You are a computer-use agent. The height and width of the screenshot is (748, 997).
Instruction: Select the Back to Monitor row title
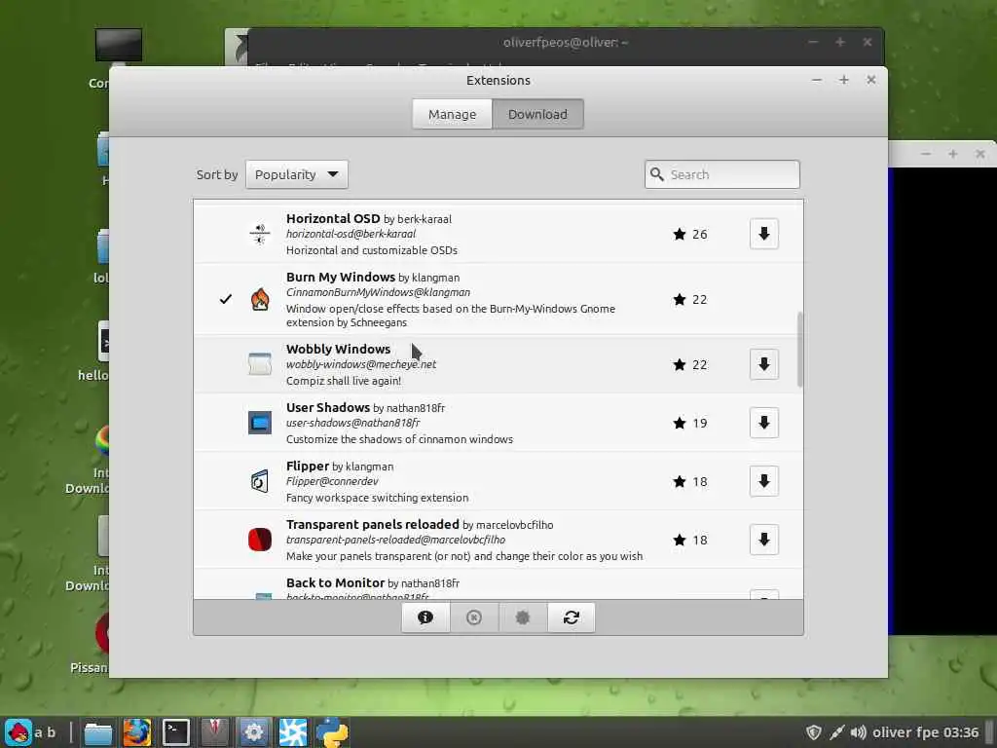click(x=335, y=583)
